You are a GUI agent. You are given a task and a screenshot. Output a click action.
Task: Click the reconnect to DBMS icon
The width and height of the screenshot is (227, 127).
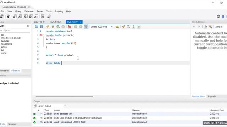49,17
